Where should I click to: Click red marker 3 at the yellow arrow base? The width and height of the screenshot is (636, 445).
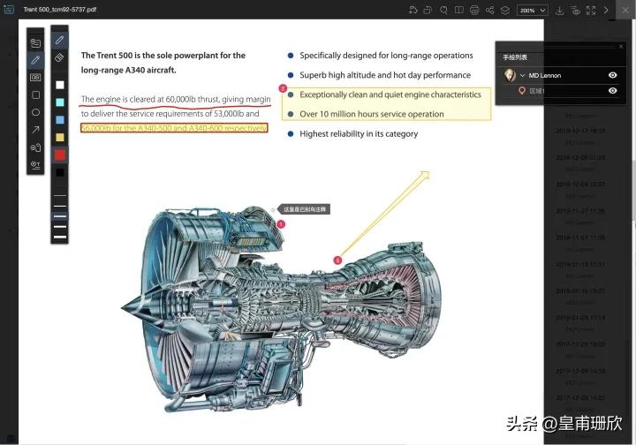point(337,260)
